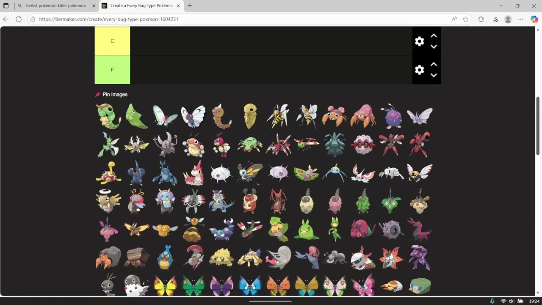This screenshot has width=542, height=305.
Task: Move tier F down with arrow
Action: 434,75
